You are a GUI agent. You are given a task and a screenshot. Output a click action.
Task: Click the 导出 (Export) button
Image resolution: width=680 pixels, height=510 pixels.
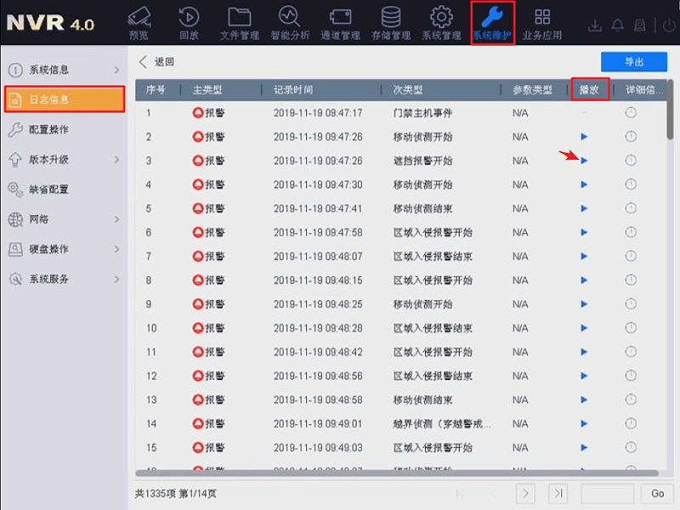pyautogui.click(x=634, y=61)
